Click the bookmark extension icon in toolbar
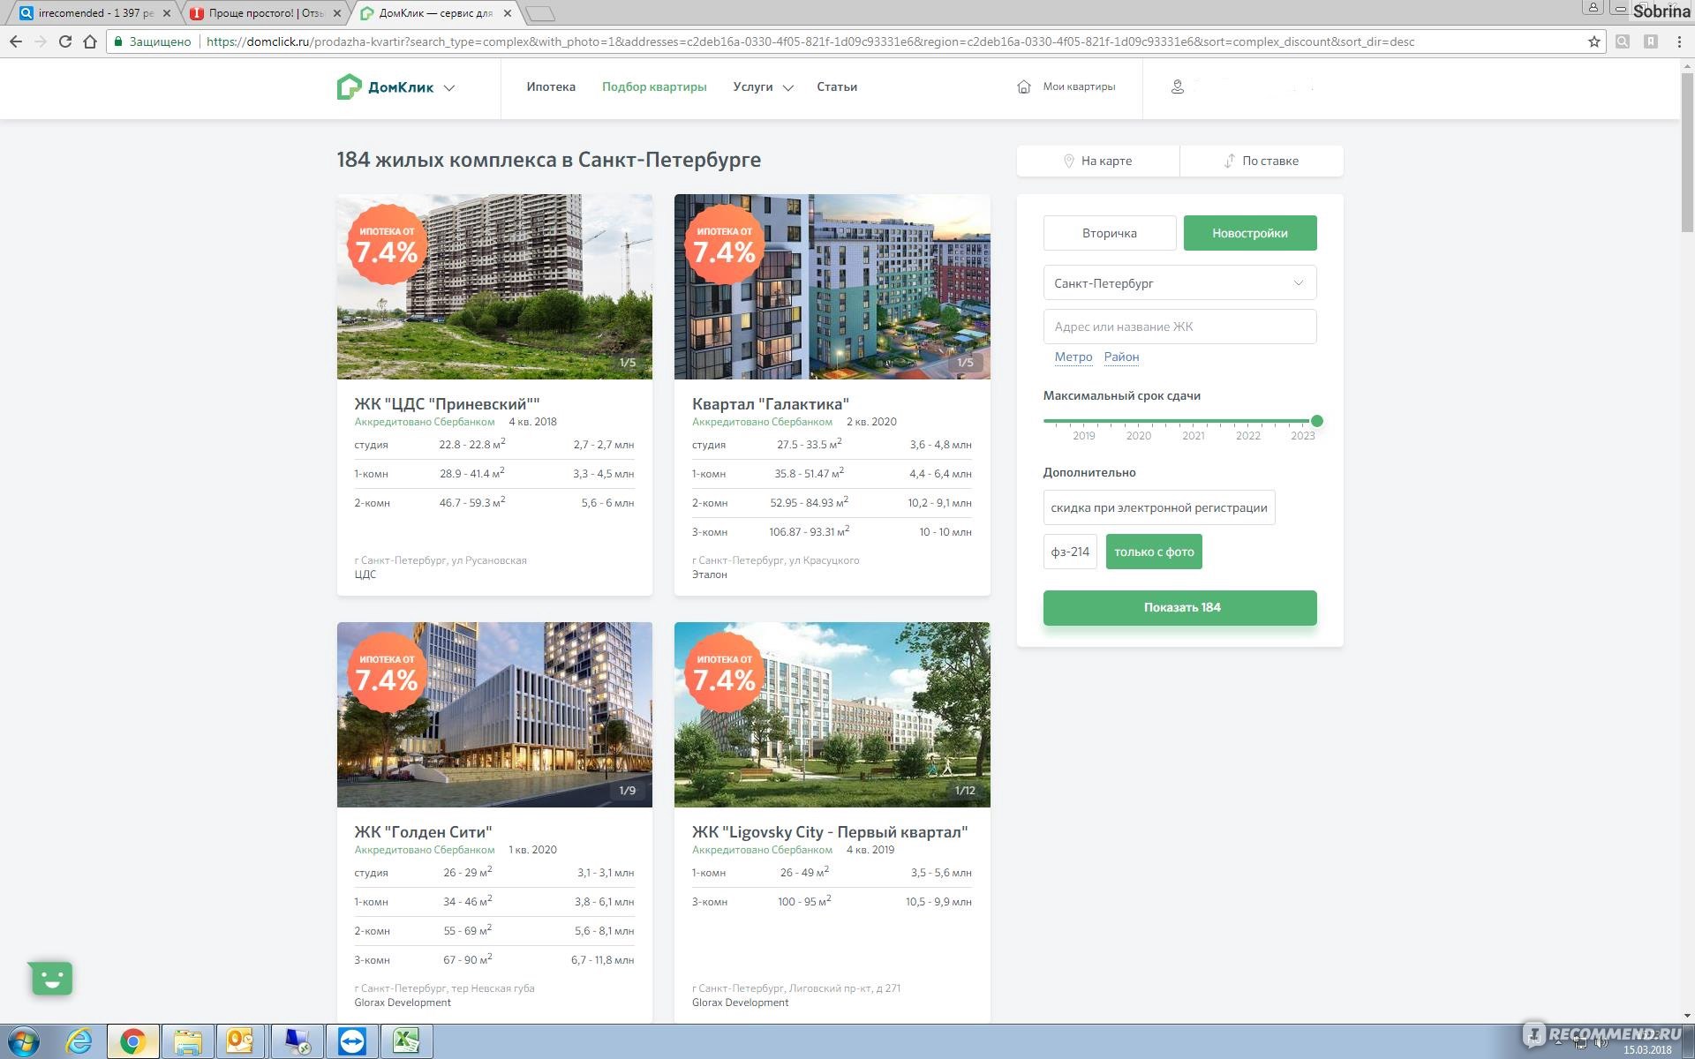 tap(1651, 41)
